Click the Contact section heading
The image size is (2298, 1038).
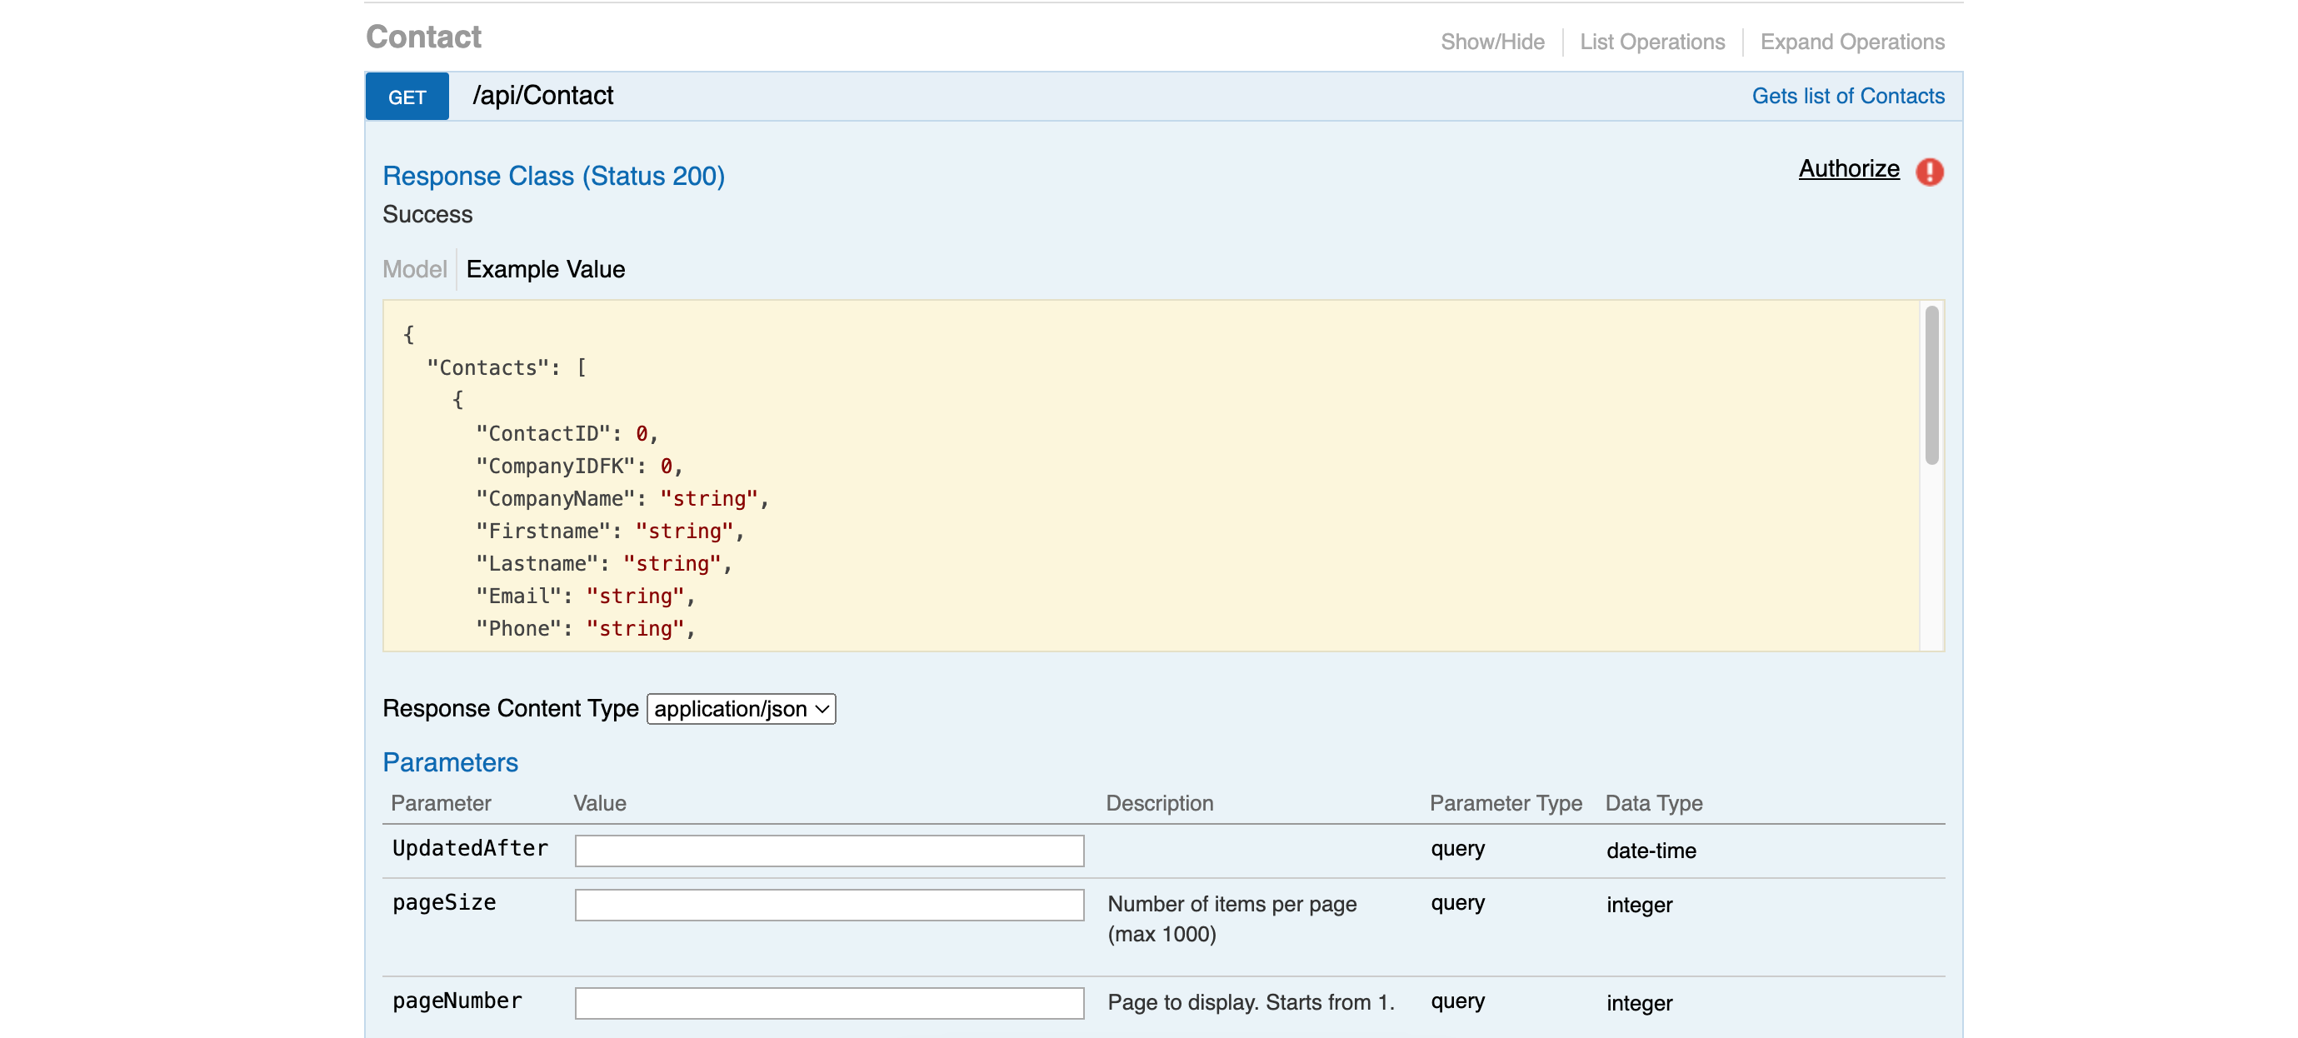(422, 37)
